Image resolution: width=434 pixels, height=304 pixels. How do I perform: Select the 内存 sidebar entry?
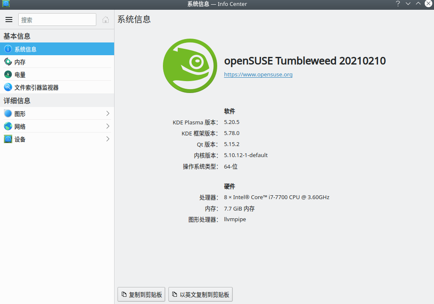click(57, 62)
